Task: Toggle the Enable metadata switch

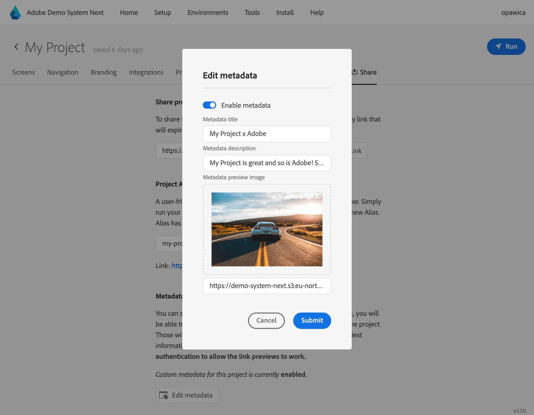Action: click(x=209, y=105)
